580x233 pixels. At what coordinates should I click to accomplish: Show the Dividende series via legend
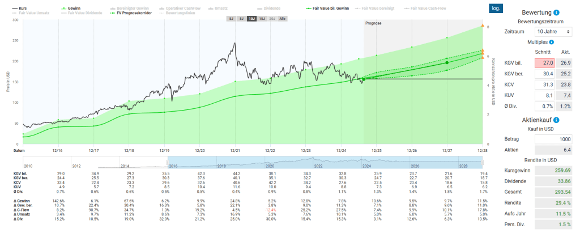point(272,9)
